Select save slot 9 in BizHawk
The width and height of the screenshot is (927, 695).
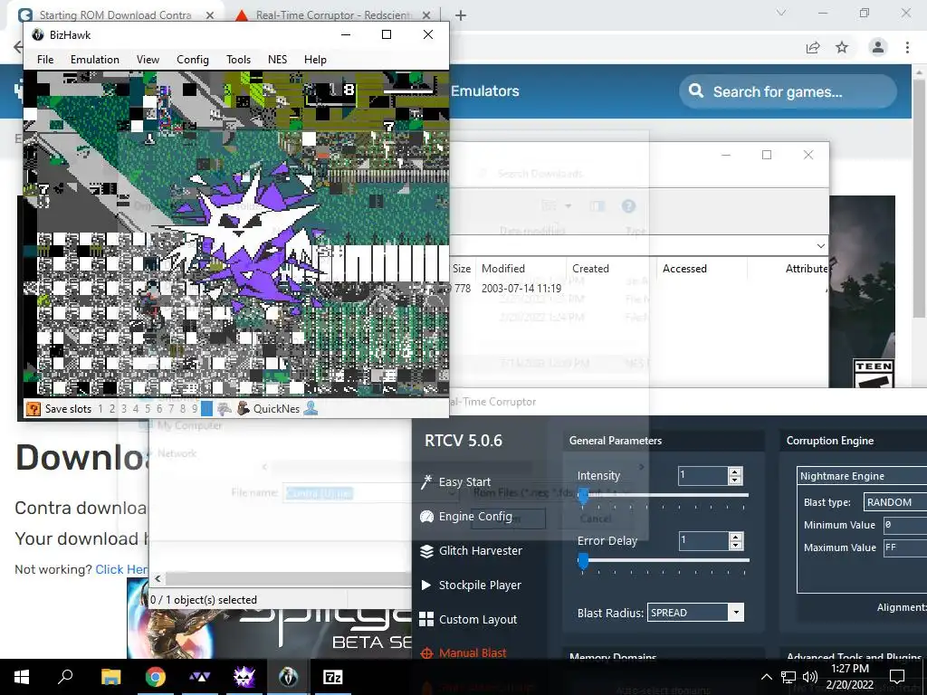(195, 408)
